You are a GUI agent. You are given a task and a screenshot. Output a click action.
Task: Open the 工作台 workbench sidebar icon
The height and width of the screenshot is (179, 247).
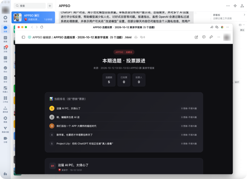pyautogui.click(x=5, y=99)
